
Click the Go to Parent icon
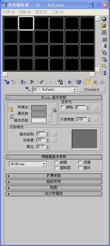[x=95, y=82]
